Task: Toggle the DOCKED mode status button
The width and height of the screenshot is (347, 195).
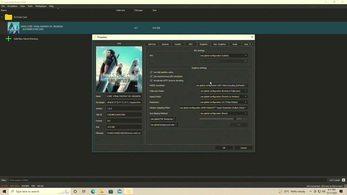Action: pos(25,186)
